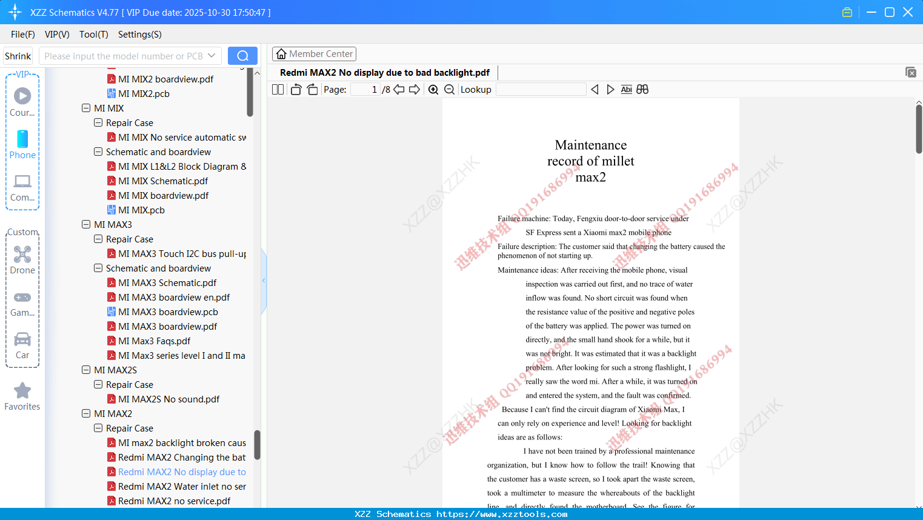Open MI MIX.pcb file
Viewport: 923px width, 520px height.
(141, 210)
